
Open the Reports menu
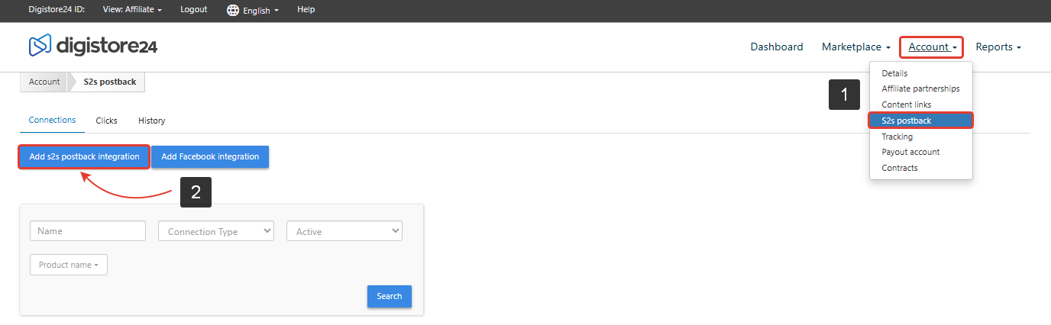pyautogui.click(x=998, y=47)
